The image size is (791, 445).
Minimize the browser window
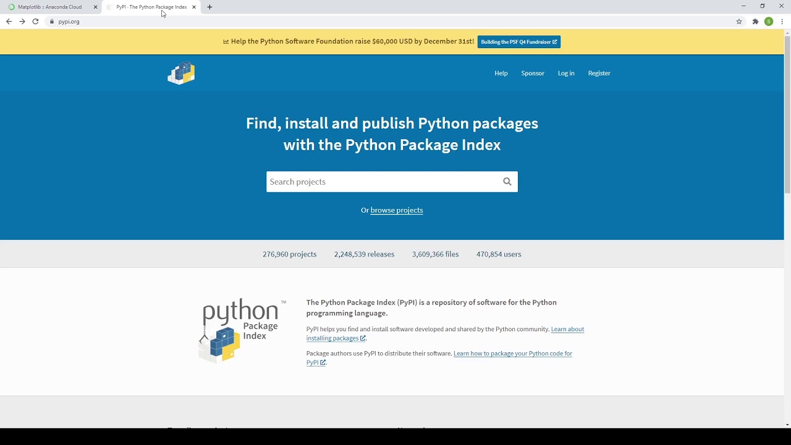[x=743, y=6]
